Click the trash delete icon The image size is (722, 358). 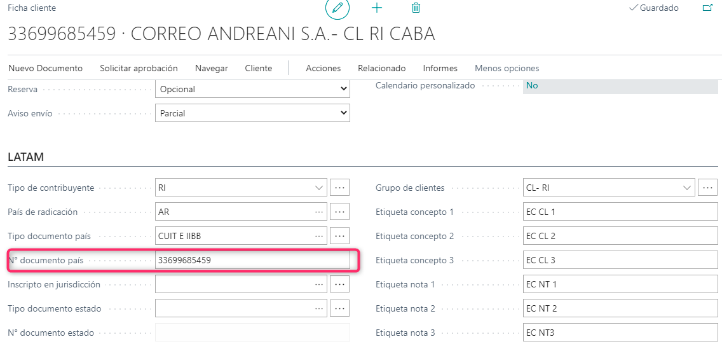(x=416, y=8)
